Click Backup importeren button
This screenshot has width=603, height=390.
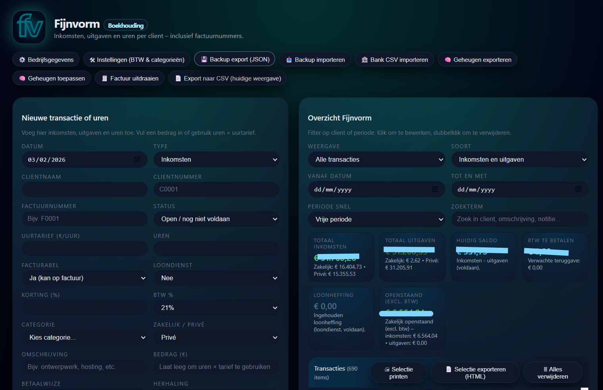[315, 60]
